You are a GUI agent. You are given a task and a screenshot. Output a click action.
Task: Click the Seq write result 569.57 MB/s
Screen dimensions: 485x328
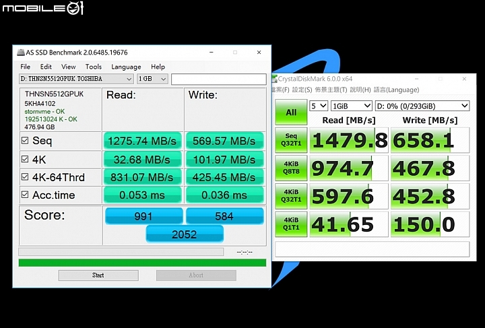tap(224, 141)
